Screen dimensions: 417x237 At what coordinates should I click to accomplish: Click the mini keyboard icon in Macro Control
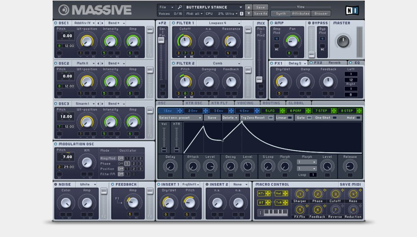(276, 212)
